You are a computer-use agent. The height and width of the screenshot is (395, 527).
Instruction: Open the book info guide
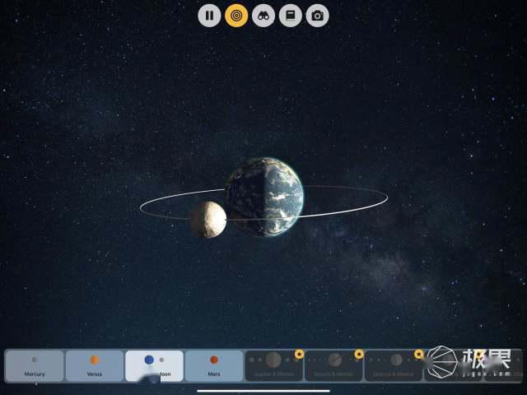tap(291, 16)
